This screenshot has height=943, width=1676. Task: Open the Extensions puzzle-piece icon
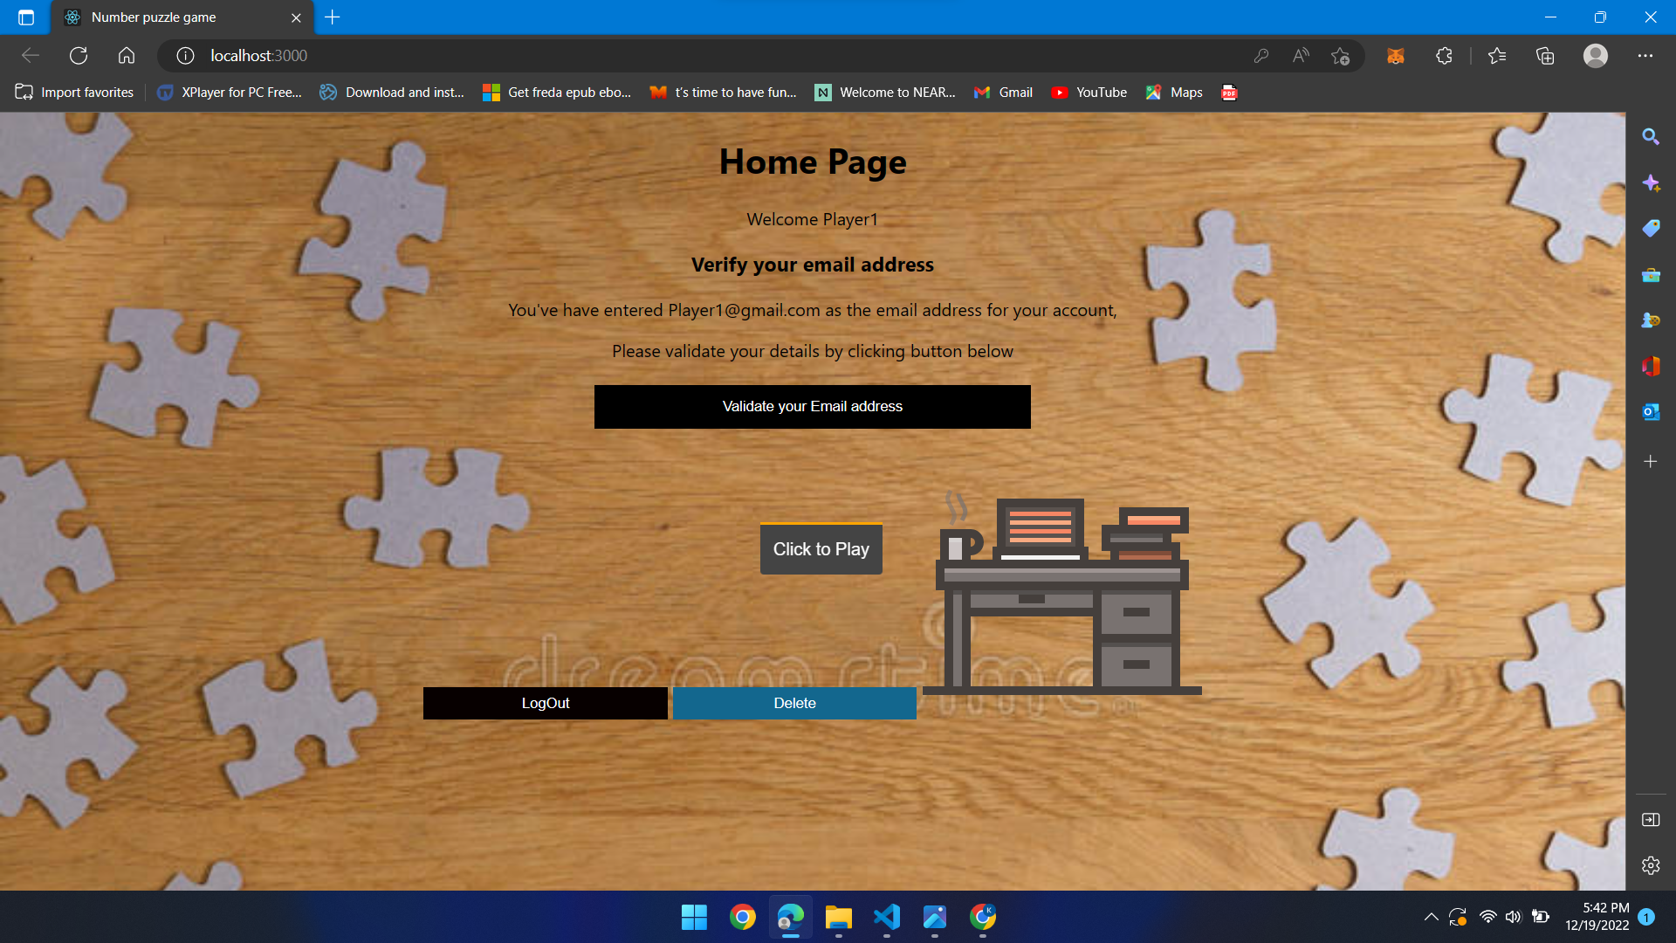(x=1444, y=56)
